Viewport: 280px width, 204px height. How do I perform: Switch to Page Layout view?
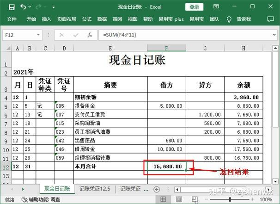(x=179, y=199)
